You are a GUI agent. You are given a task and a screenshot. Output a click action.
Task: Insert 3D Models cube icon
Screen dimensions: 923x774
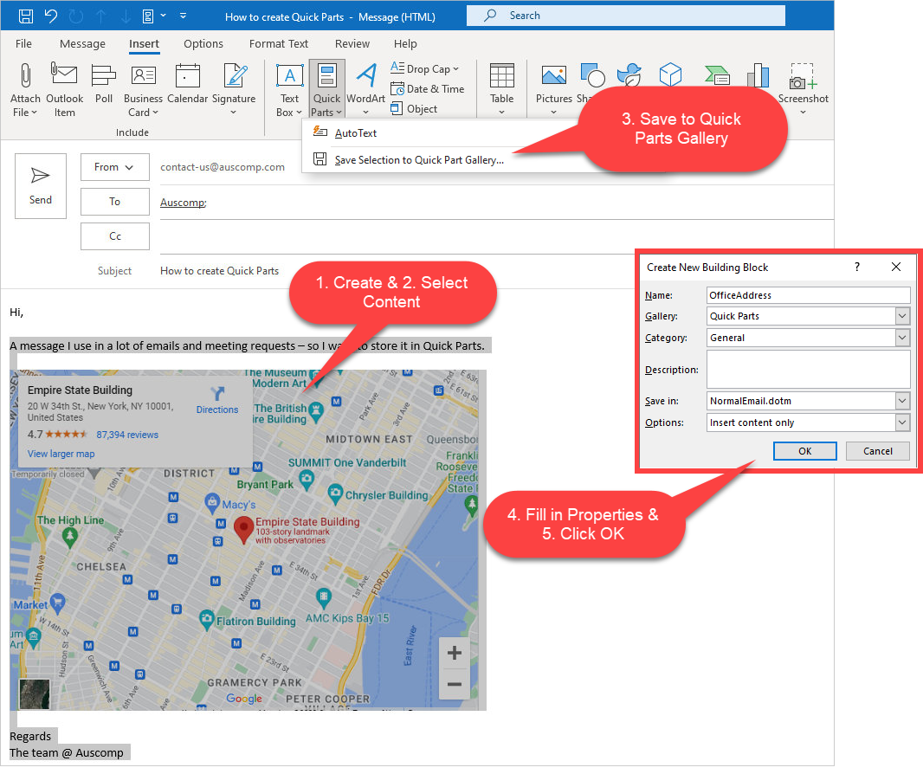[x=670, y=74]
